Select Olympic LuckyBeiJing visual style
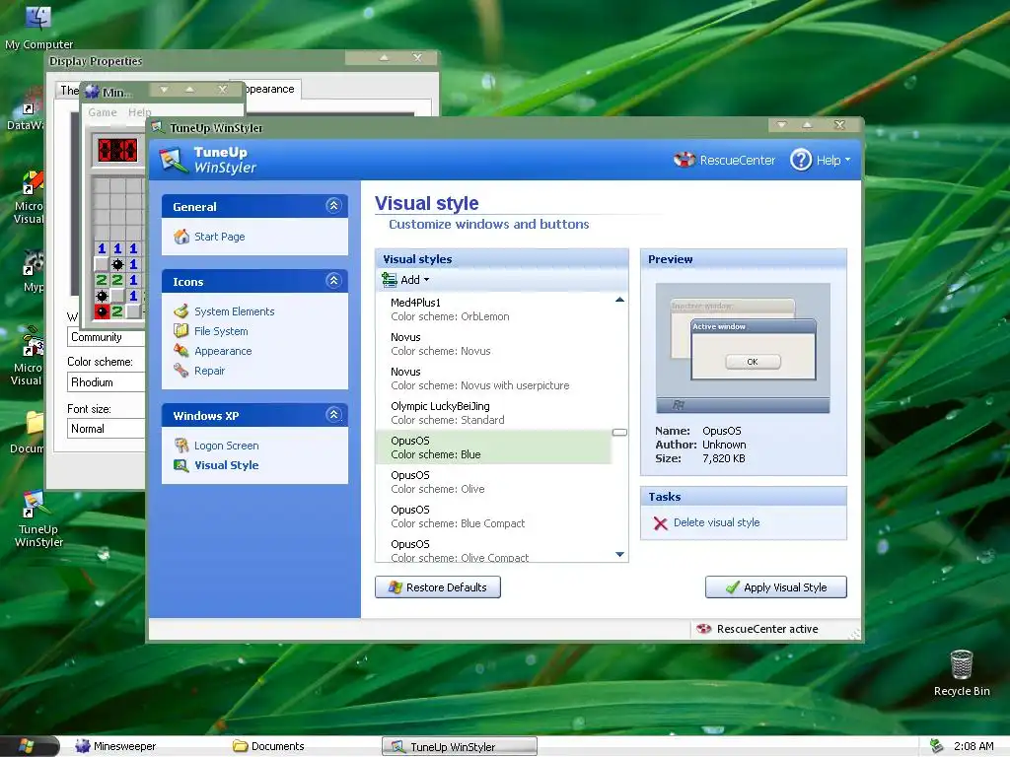This screenshot has height=757, width=1010. point(493,413)
